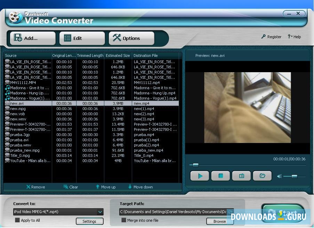
Task: Sort by the Source column header
Action: click(27, 56)
